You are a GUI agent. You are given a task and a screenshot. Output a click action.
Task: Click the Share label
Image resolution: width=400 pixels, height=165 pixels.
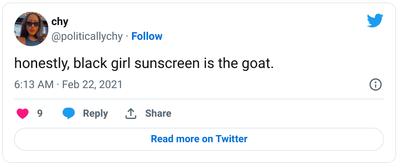click(x=158, y=113)
